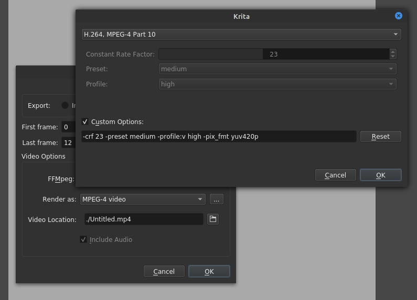Open the H.264, MPEG-4 Part 10 codec dropdown
This screenshot has width=417, height=300.
(241, 34)
